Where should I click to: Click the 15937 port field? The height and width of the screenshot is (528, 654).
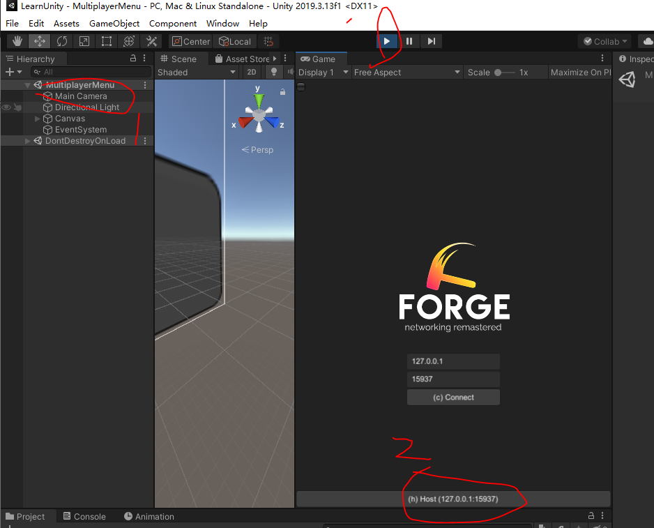(x=453, y=379)
